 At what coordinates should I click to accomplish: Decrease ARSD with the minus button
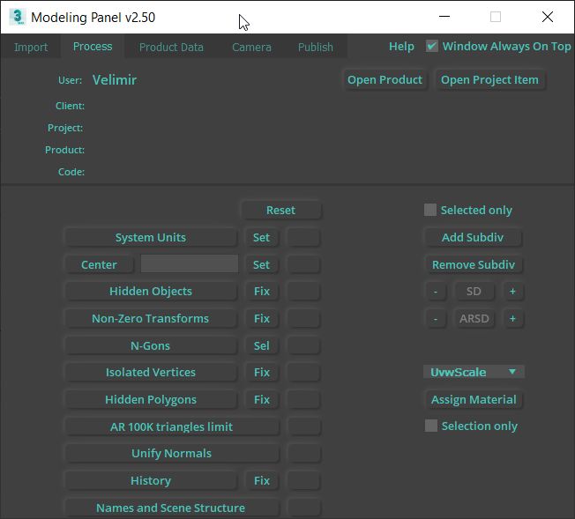click(436, 318)
